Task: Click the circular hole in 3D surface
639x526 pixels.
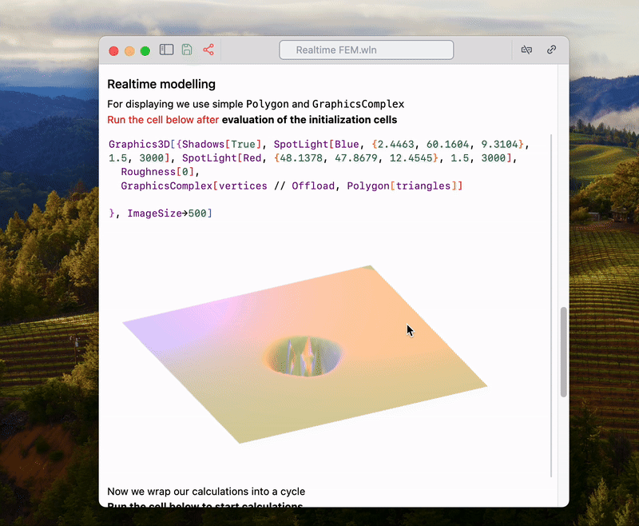Action: (304, 356)
